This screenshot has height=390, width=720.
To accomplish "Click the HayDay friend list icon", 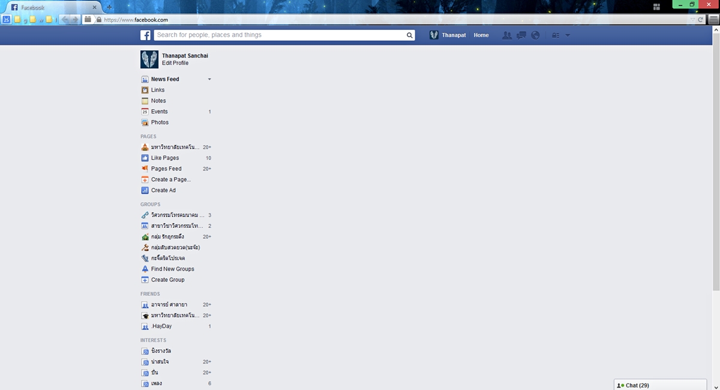I will pos(145,326).
